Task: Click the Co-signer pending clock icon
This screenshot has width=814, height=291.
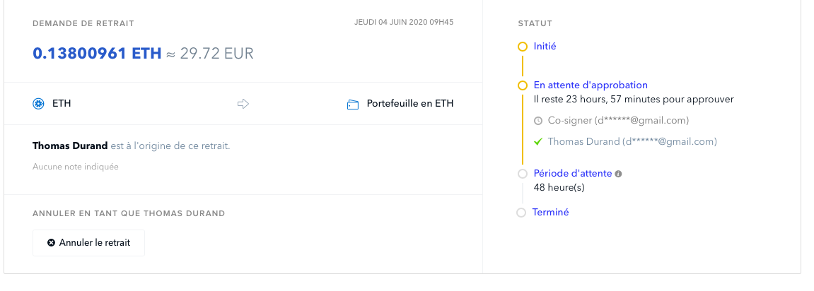Action: [x=538, y=121]
